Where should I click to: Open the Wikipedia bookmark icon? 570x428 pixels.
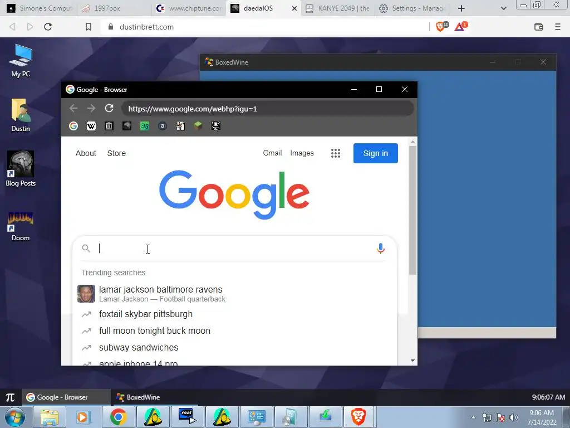(x=91, y=126)
